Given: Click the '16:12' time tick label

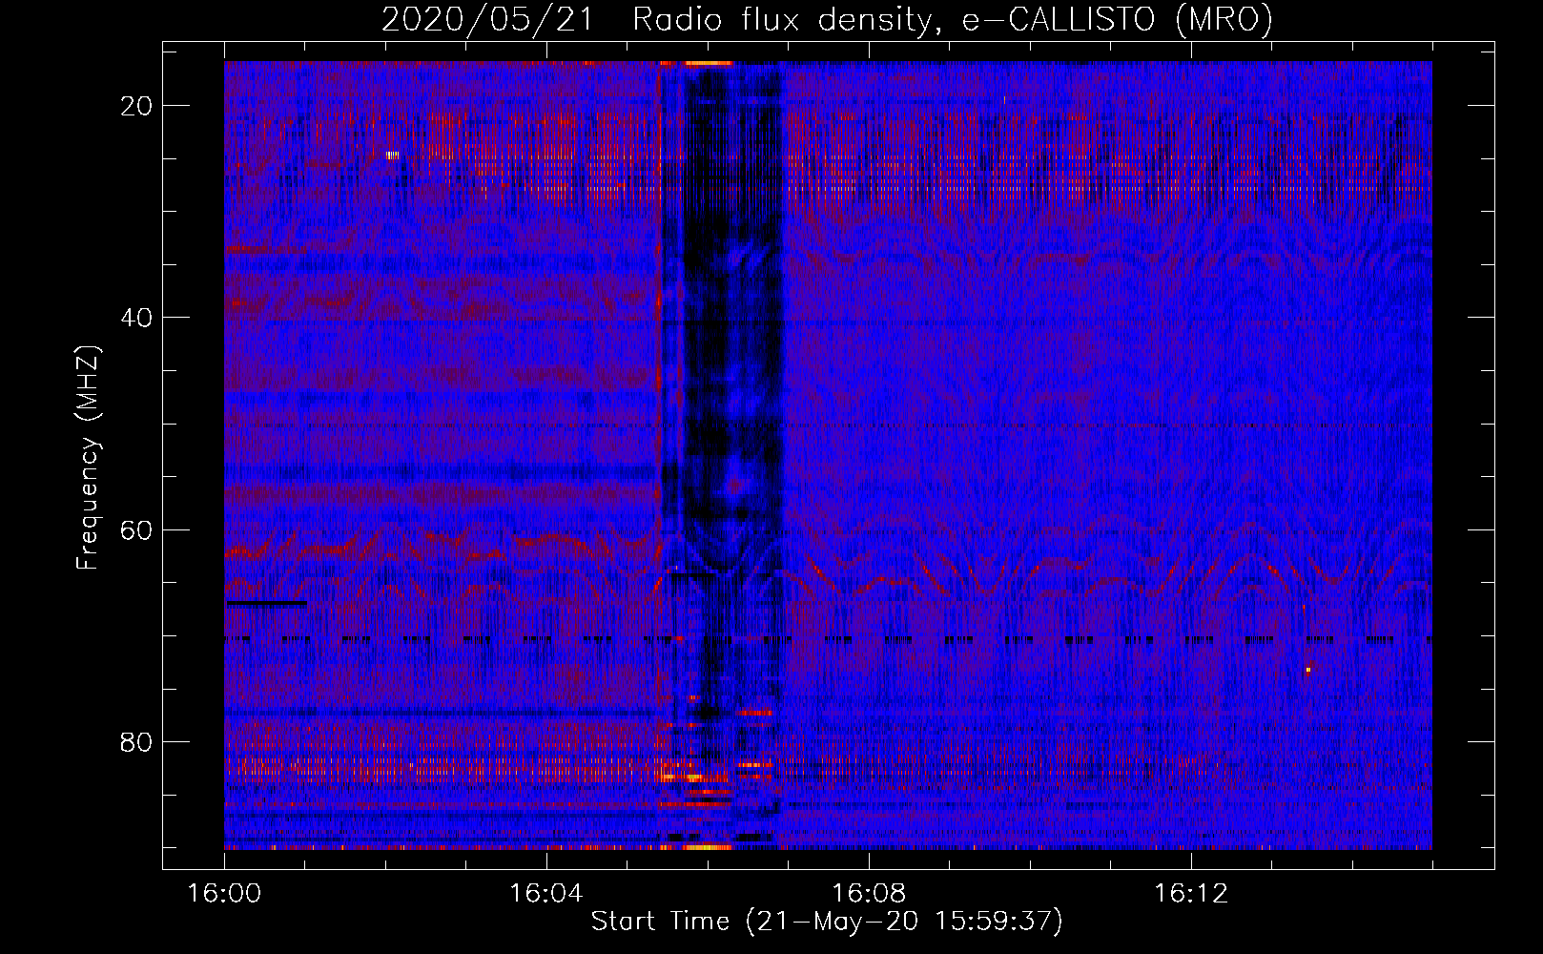Looking at the screenshot, I should coord(1190,894).
